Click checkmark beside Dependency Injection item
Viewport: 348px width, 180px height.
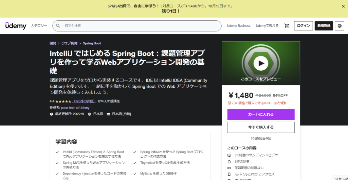click(57, 174)
